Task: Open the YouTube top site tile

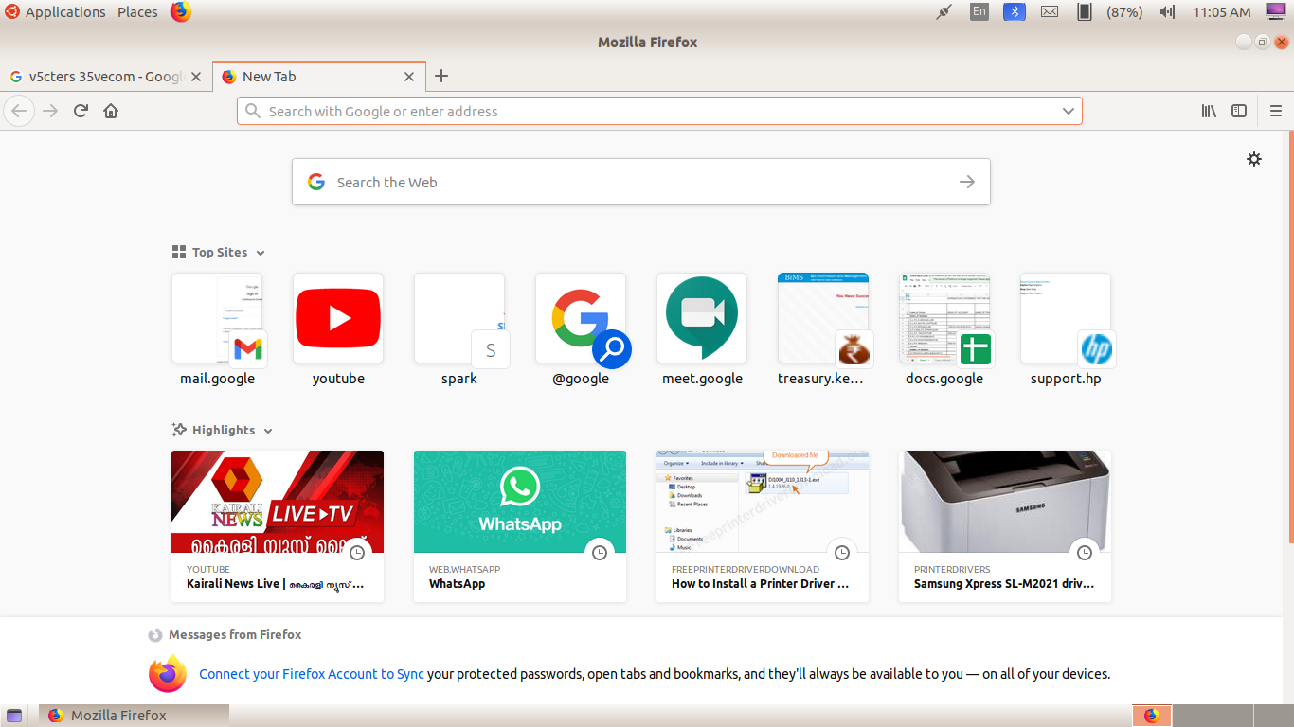Action: [338, 318]
